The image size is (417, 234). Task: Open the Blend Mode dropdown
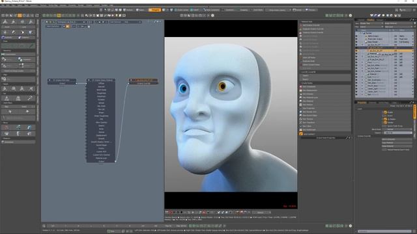pyautogui.click(x=397, y=129)
